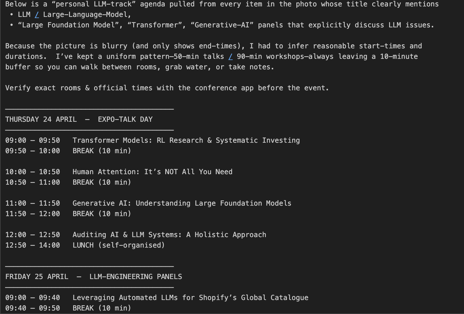Click the 11:50 – 12:00 BREAK line

tap(68, 214)
